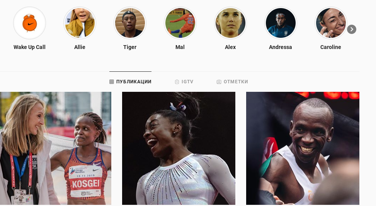Click the Caroline label text
The height and width of the screenshot is (206, 376).
331,47
